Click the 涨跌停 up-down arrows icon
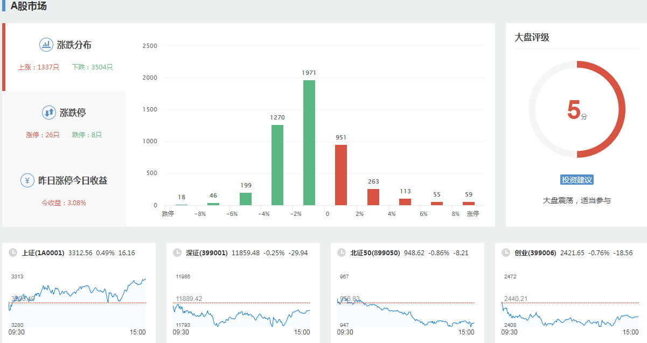 pyautogui.click(x=49, y=113)
